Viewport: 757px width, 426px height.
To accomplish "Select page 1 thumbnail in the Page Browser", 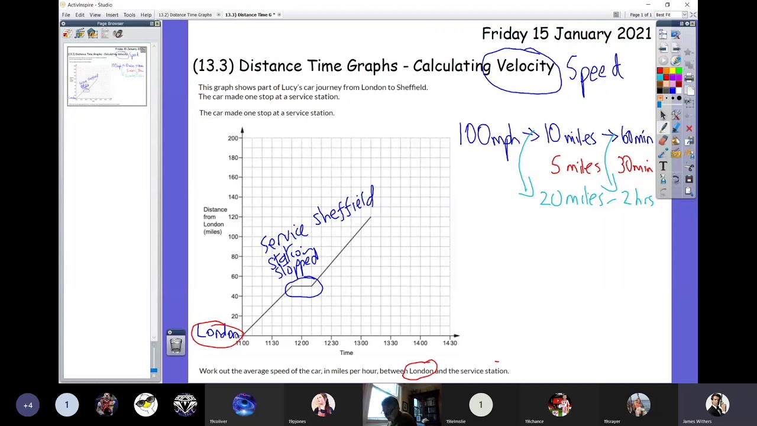I will coord(107,76).
